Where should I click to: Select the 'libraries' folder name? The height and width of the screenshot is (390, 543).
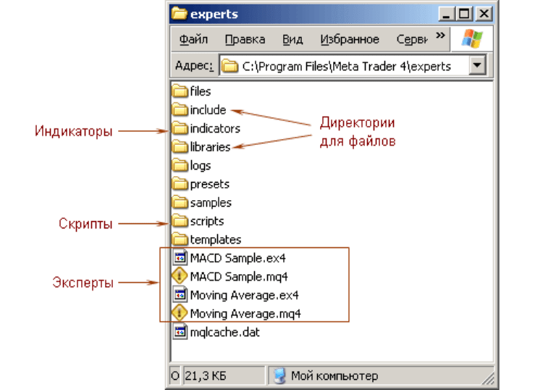(x=210, y=147)
